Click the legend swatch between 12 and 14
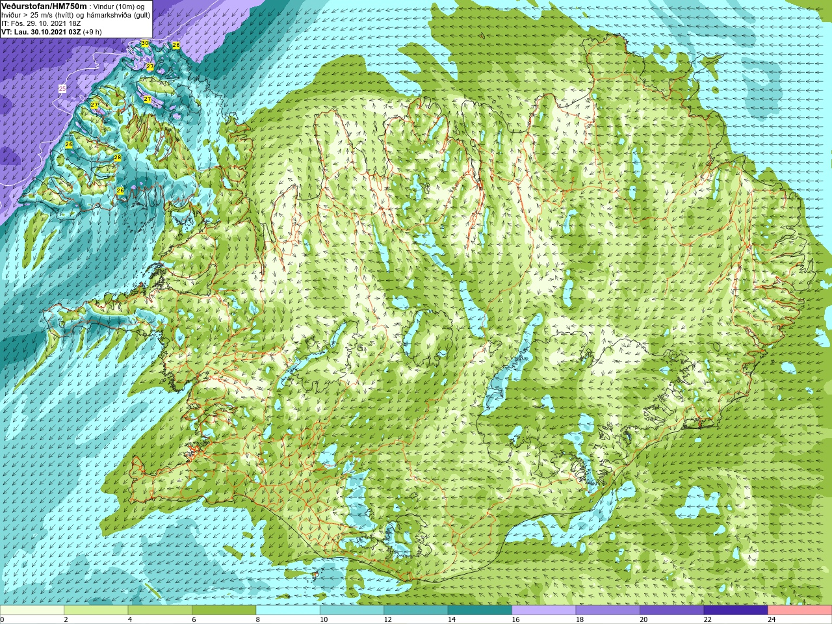The height and width of the screenshot is (624, 832). pyautogui.click(x=416, y=610)
